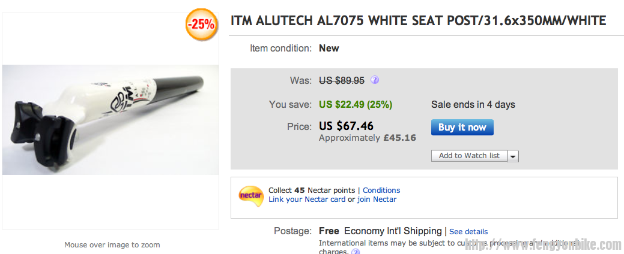
Task: Add the item to Watch list
Action: point(469,156)
